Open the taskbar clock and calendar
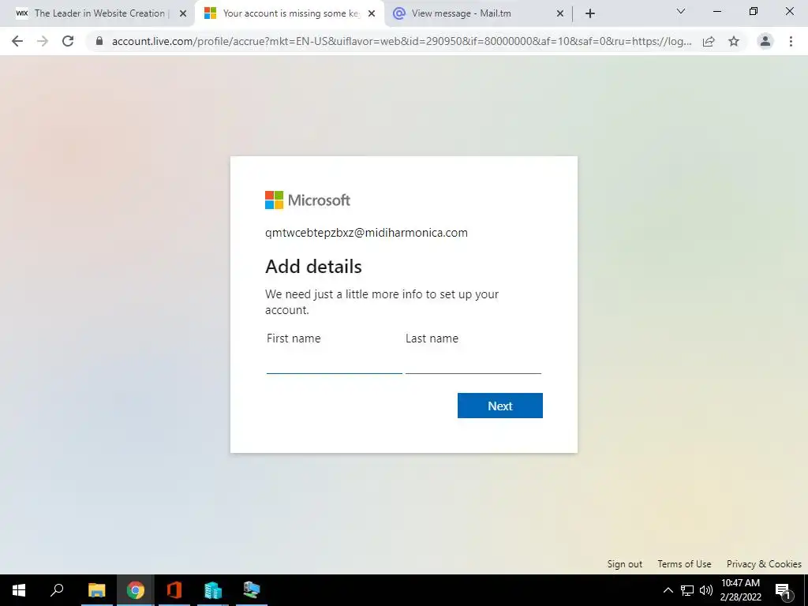The image size is (808, 606). pyautogui.click(x=740, y=590)
